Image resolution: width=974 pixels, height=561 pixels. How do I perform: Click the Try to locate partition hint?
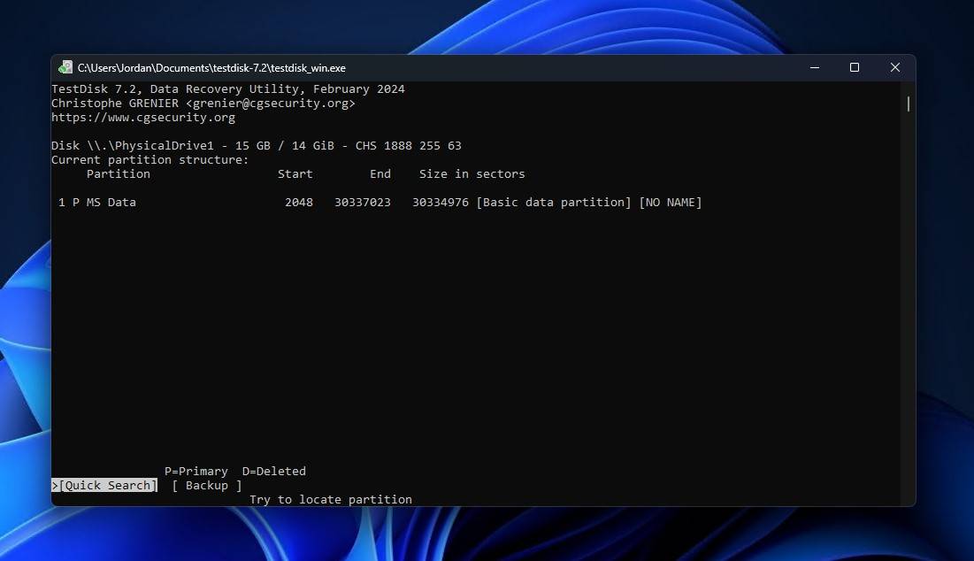pos(331,499)
